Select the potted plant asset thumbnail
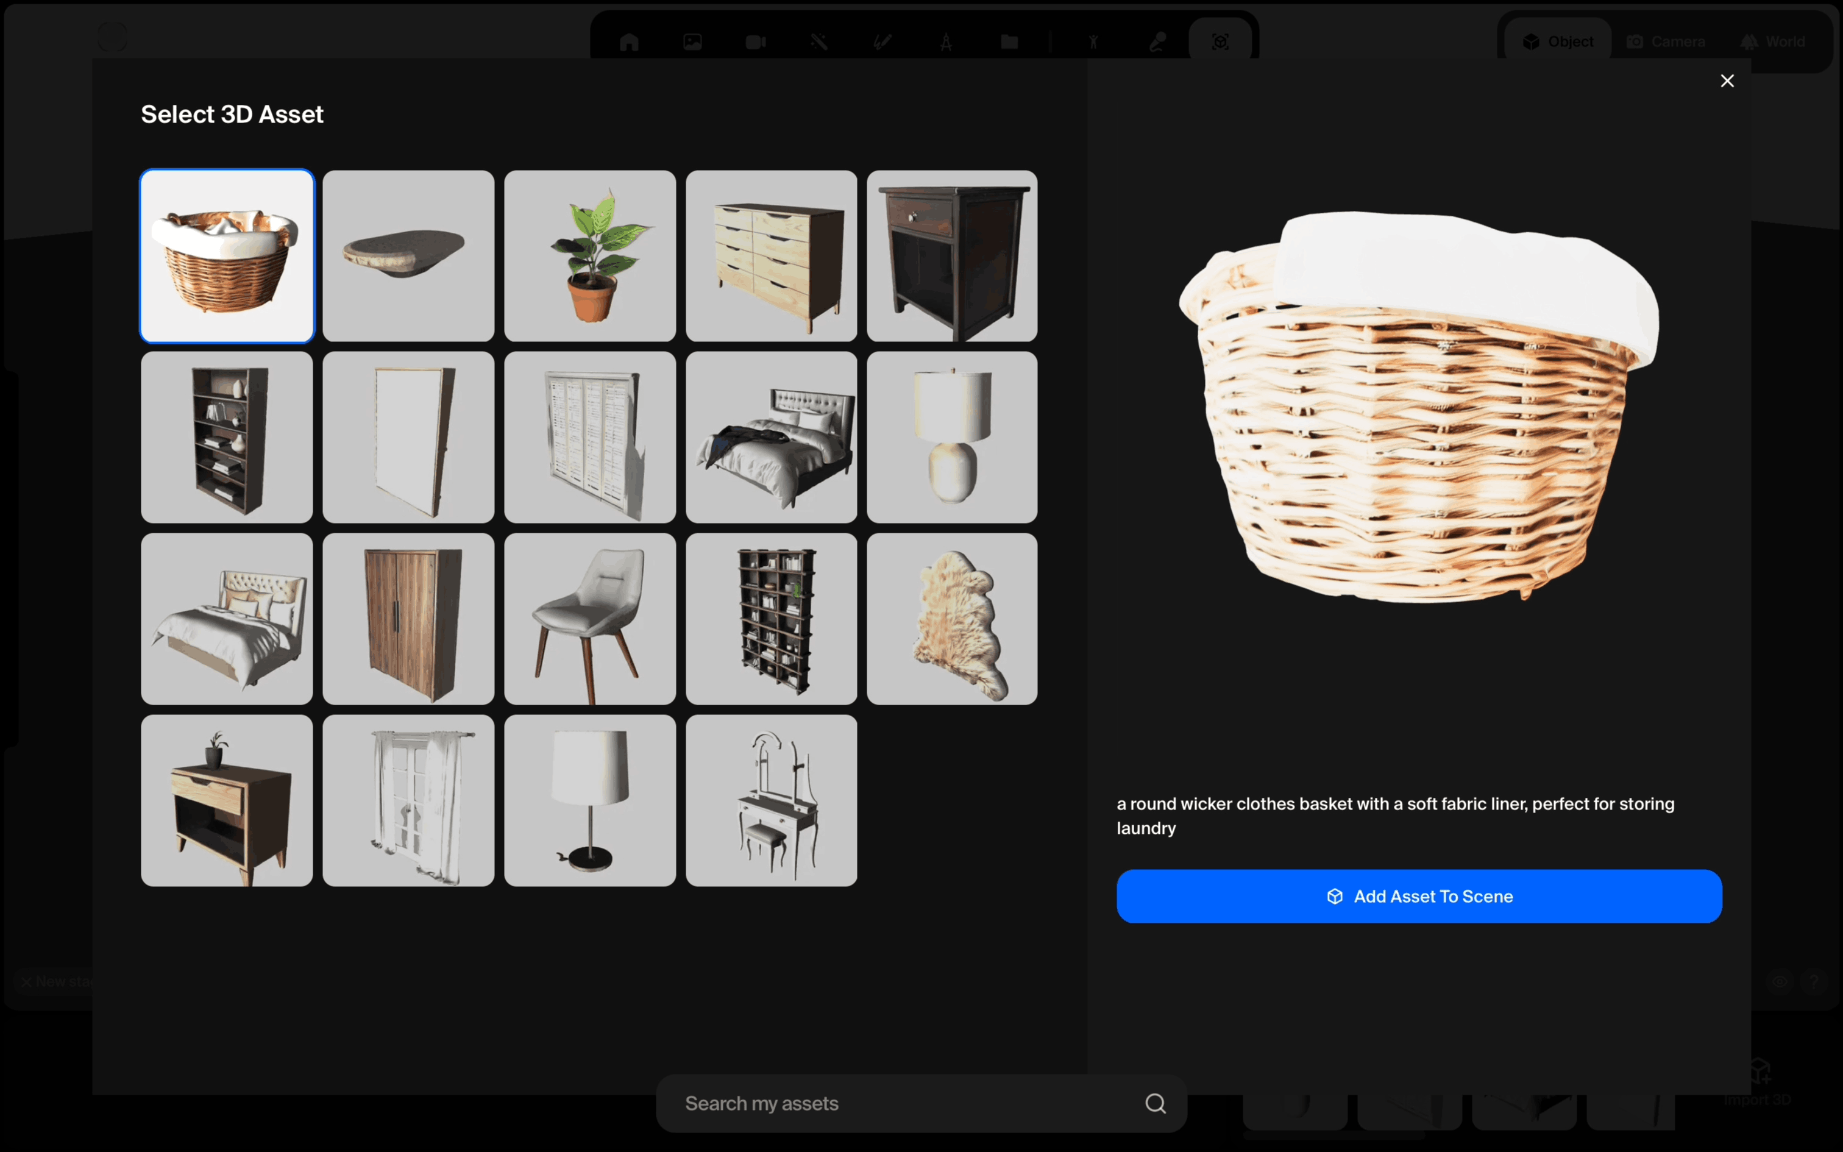The image size is (1843, 1152). tap(589, 256)
